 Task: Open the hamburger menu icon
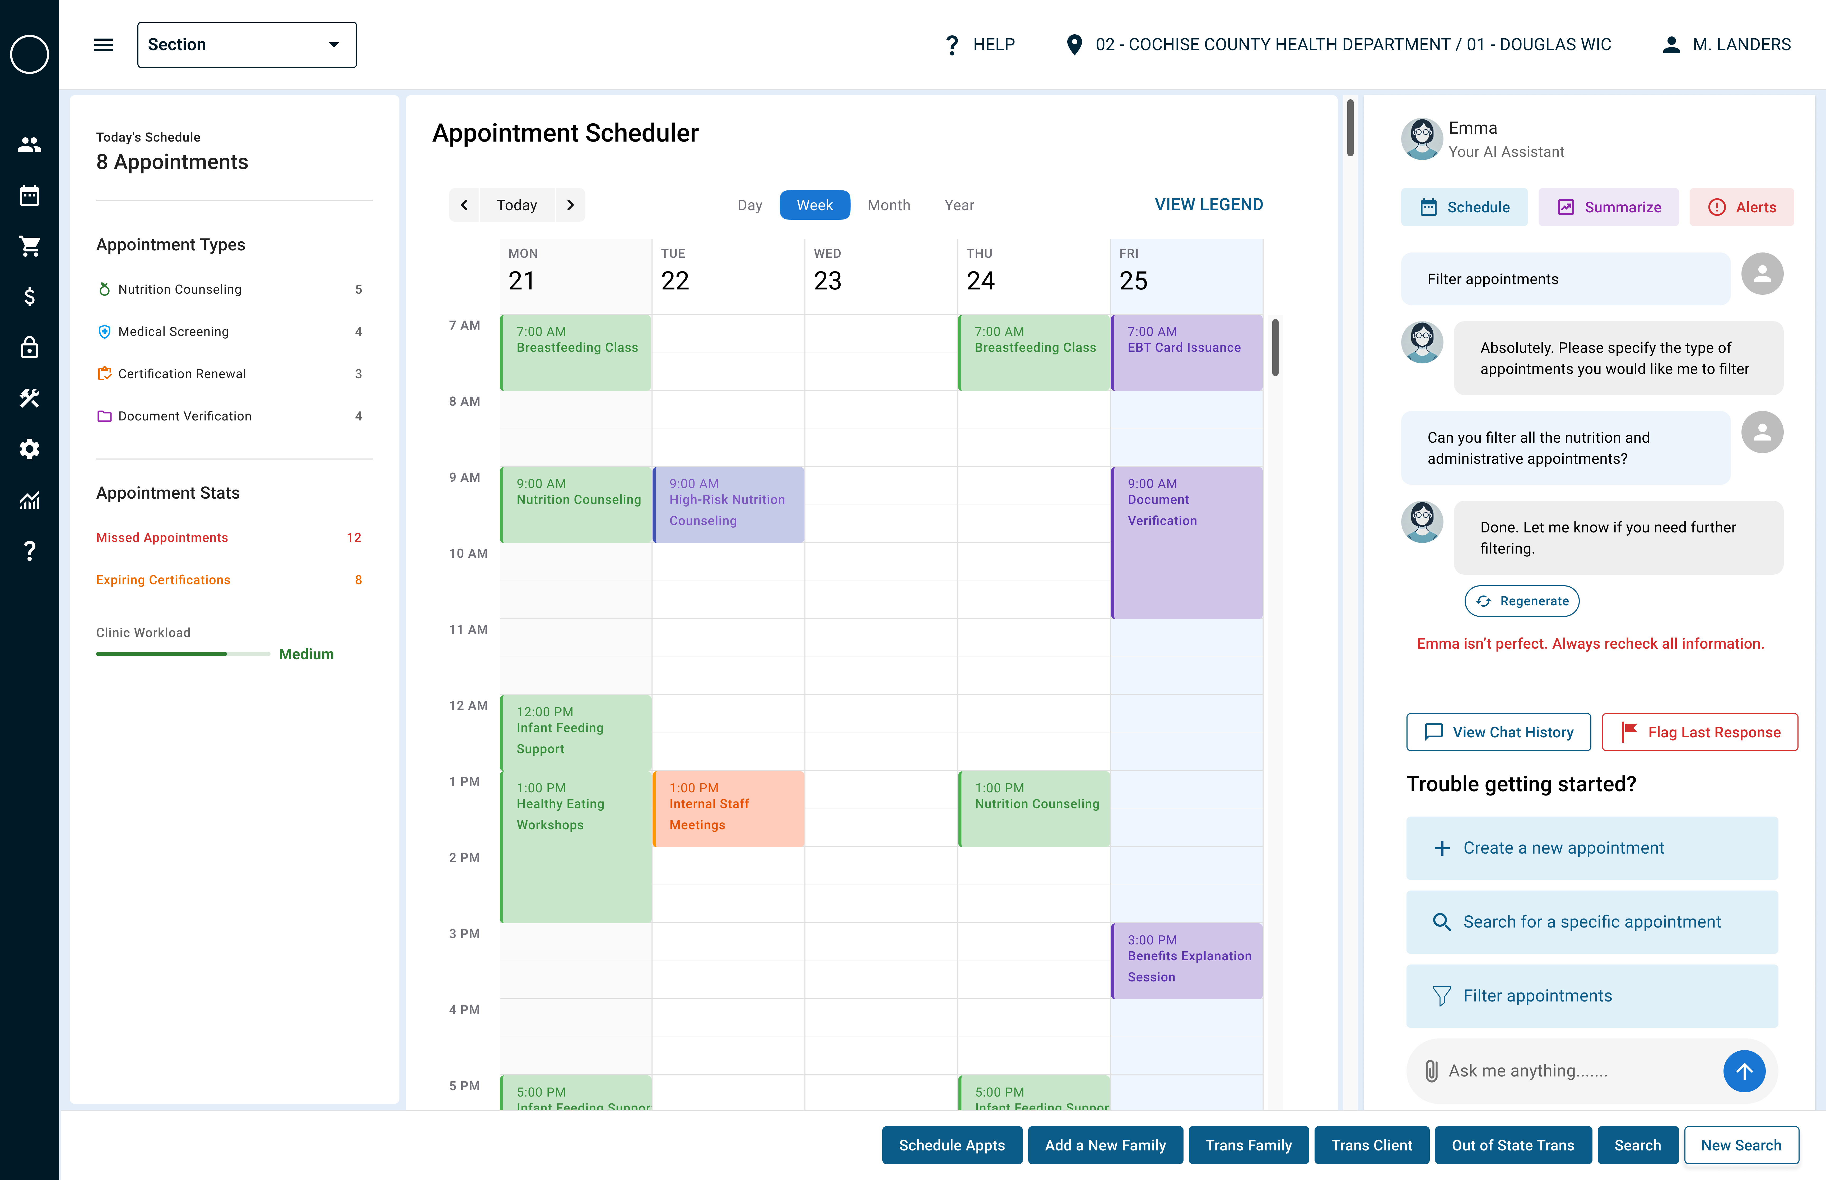pyautogui.click(x=104, y=44)
